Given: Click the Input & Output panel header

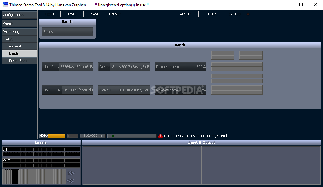Looking at the screenshot, I should pyautogui.click(x=201, y=142).
